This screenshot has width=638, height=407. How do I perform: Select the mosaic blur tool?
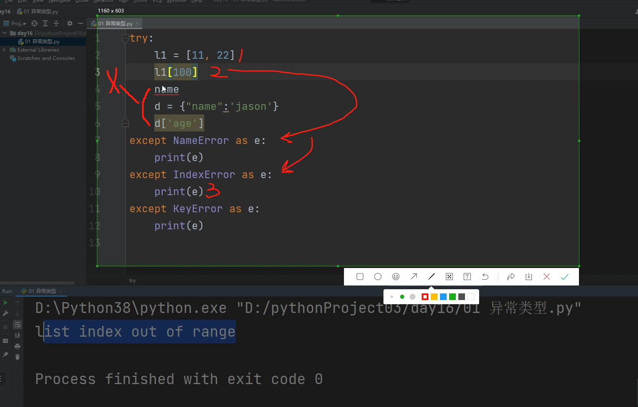click(x=449, y=277)
